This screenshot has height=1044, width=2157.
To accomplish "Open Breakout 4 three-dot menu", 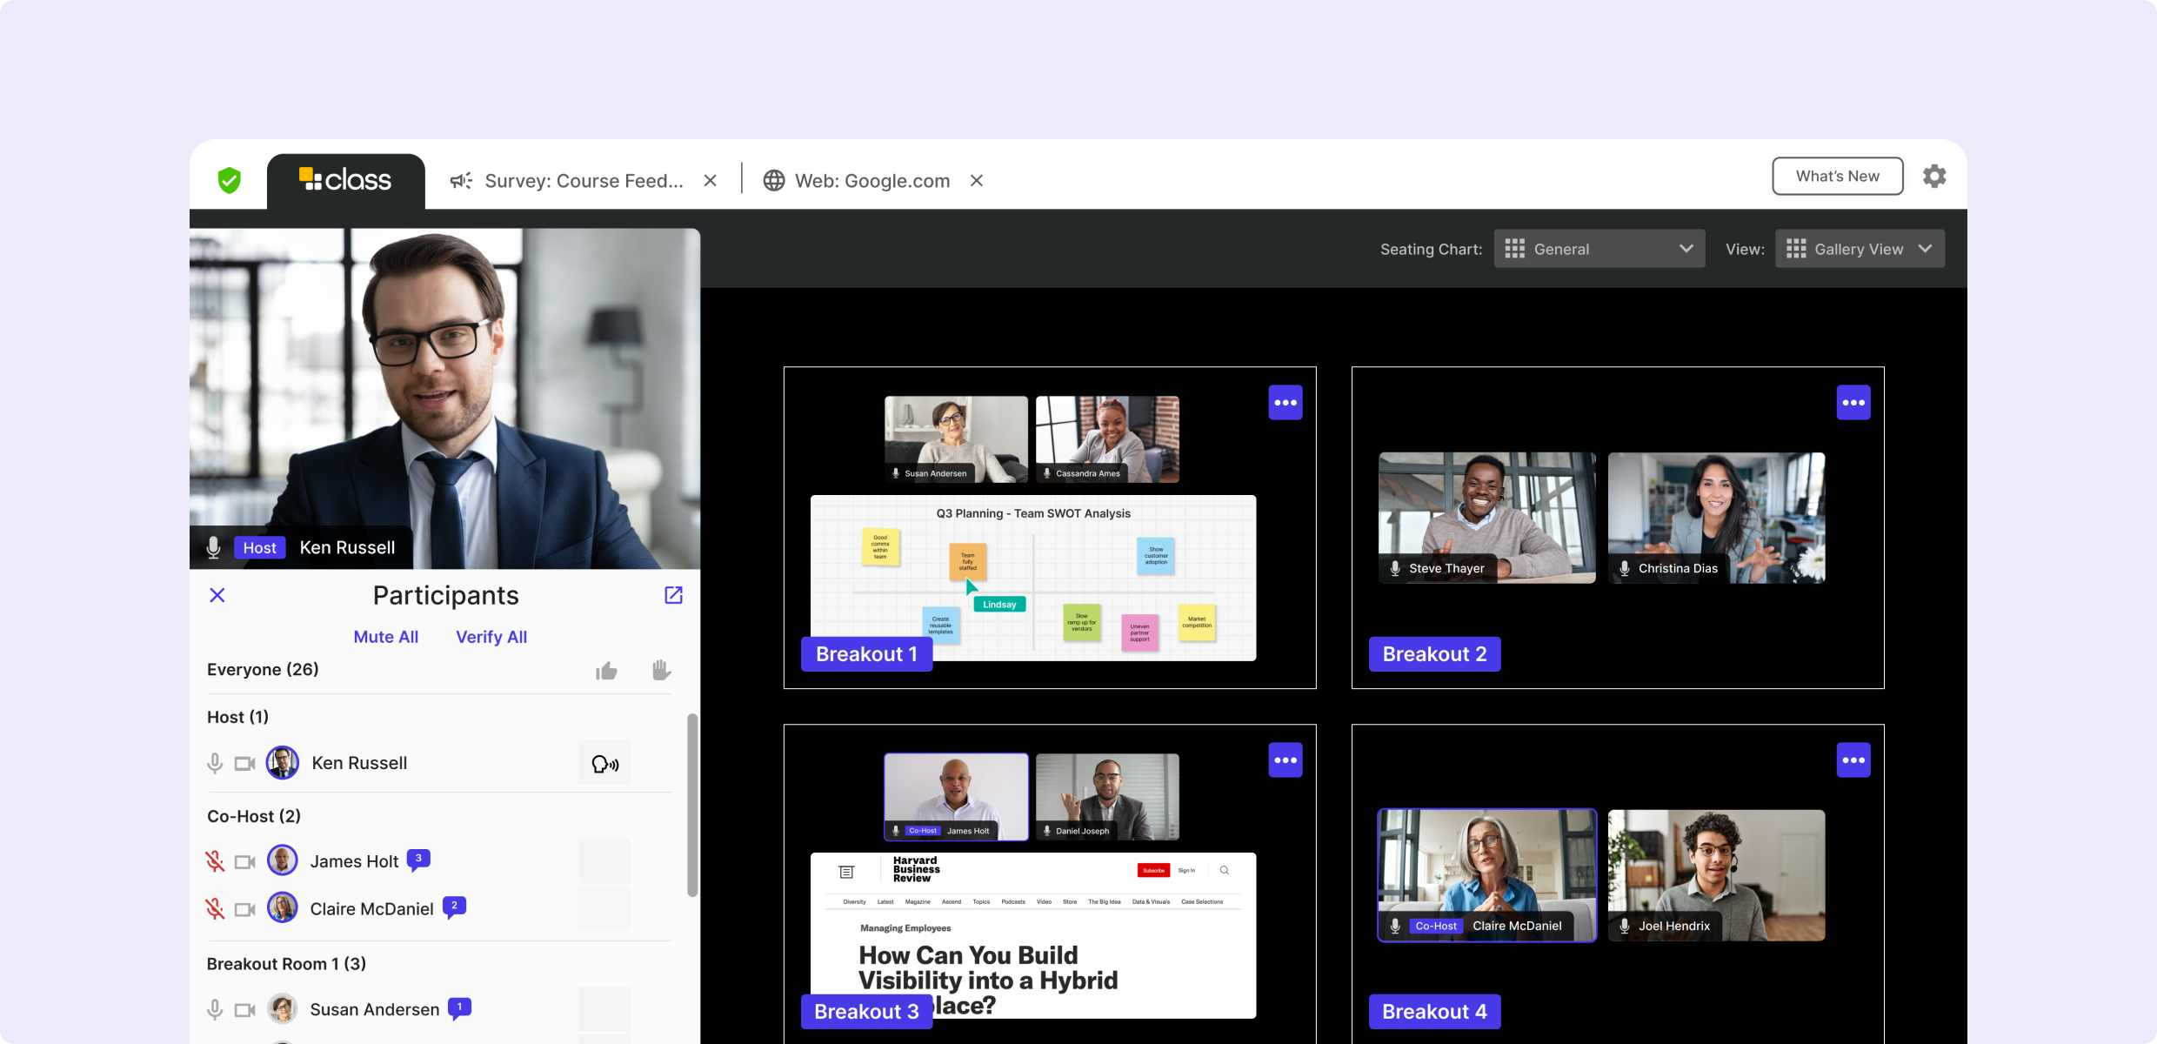I will [1853, 760].
